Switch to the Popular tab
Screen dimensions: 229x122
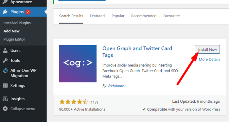(x=118, y=16)
